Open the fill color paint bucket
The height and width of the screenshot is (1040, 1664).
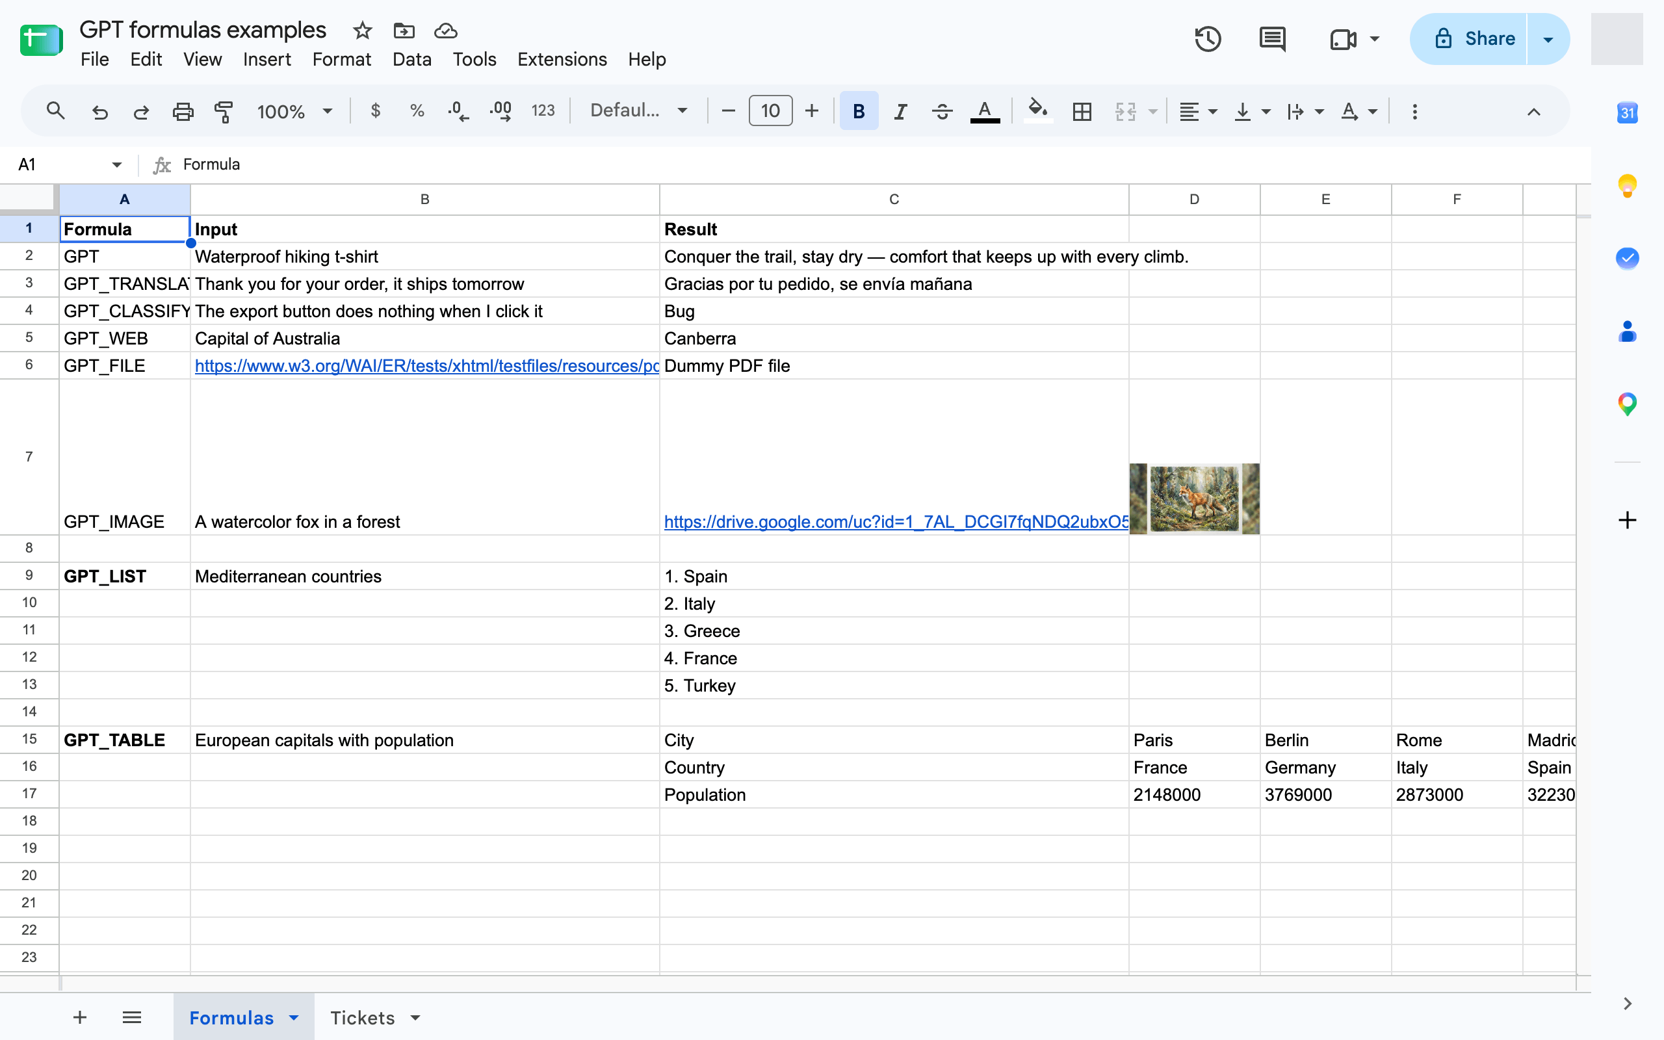coord(1037,110)
